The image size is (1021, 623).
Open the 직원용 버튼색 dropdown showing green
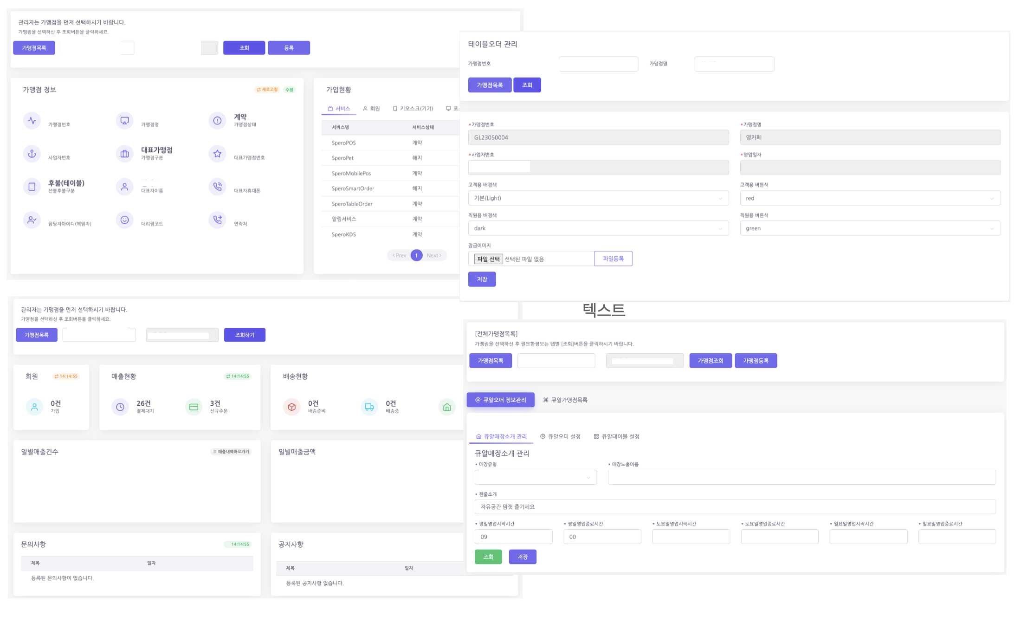click(870, 228)
